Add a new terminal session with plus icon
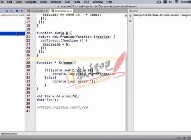This screenshot has width=191, height=140. [130, 16]
